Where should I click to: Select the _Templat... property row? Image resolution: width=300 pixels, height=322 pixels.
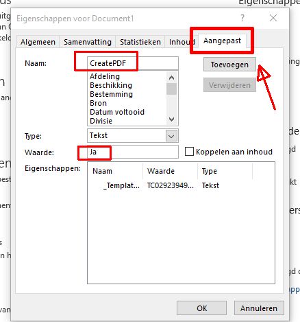(181, 185)
